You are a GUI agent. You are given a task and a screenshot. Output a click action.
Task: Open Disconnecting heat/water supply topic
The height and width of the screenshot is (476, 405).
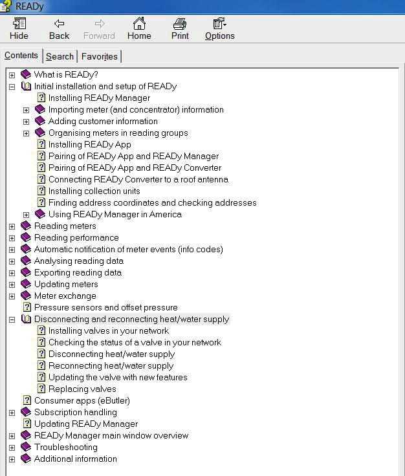pos(111,354)
